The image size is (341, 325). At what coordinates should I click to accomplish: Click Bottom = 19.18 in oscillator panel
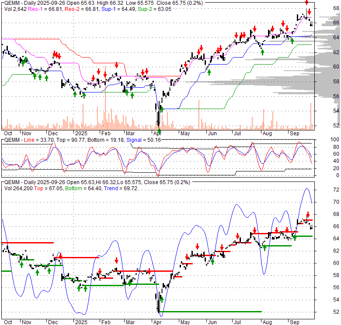pyautogui.click(x=105, y=140)
